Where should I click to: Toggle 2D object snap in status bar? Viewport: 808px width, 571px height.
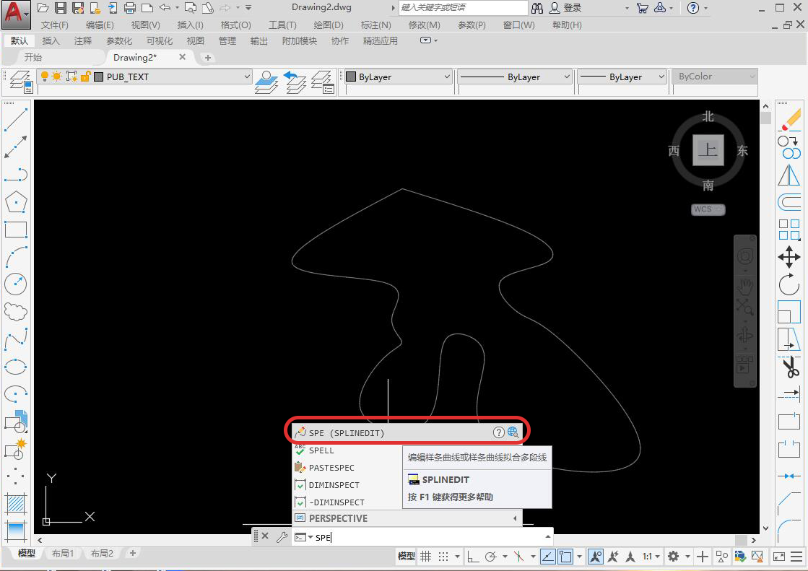pos(565,556)
